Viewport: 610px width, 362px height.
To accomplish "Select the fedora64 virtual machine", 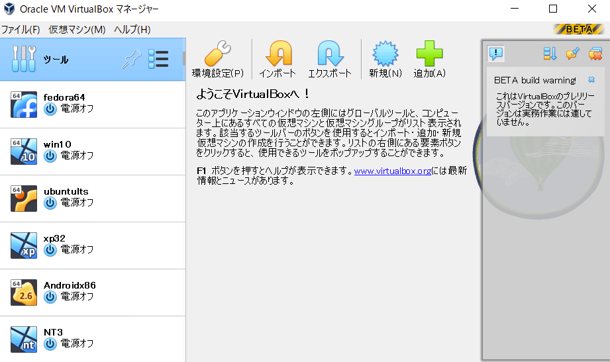I will click(x=93, y=105).
